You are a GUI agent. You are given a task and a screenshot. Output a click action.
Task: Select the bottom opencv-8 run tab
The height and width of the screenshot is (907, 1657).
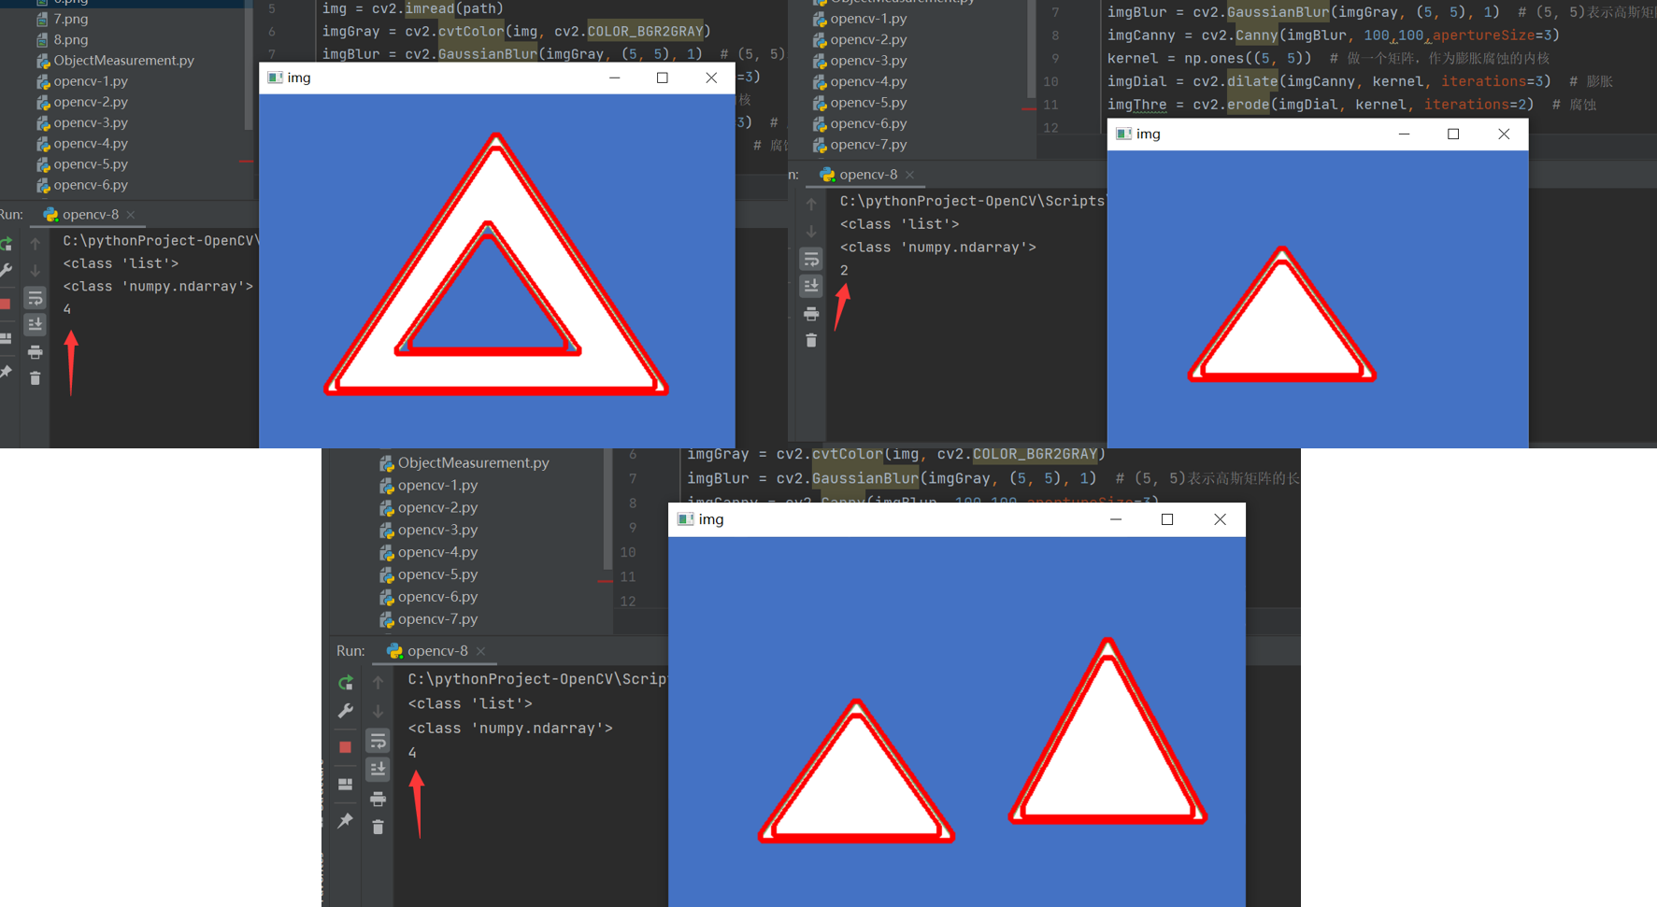coord(433,651)
